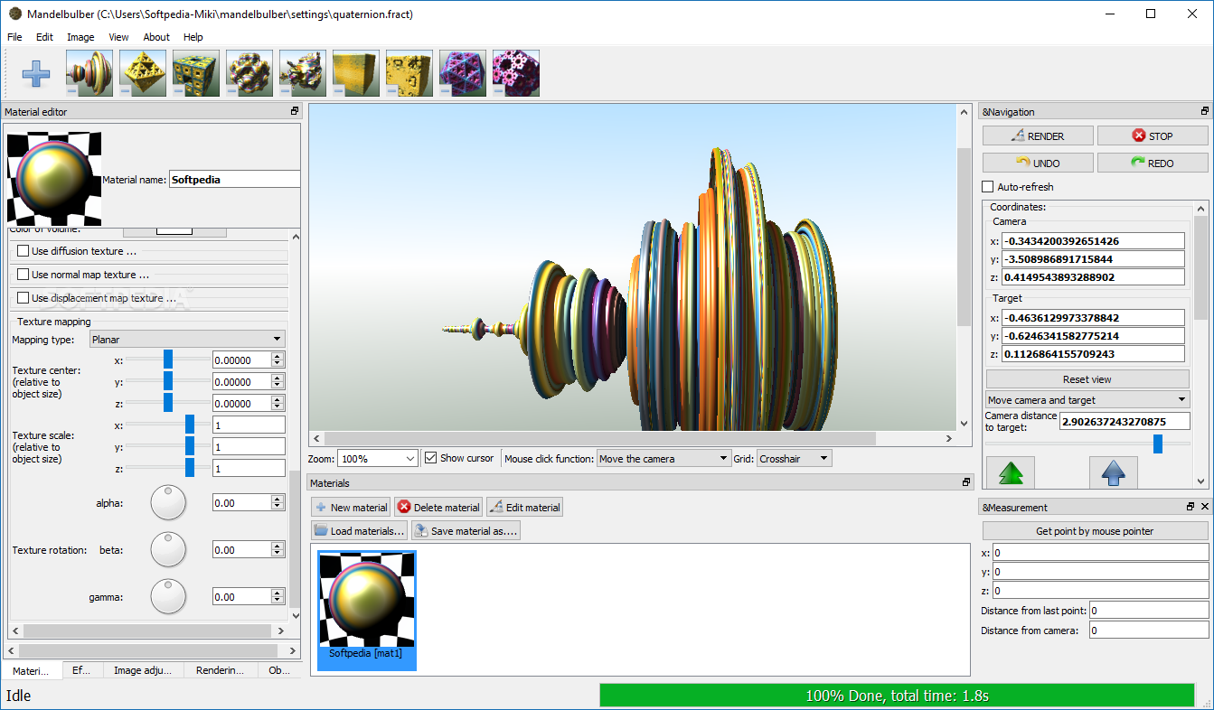This screenshot has width=1214, height=710.
Task: Undock the Material editor panel
Action: (295, 111)
